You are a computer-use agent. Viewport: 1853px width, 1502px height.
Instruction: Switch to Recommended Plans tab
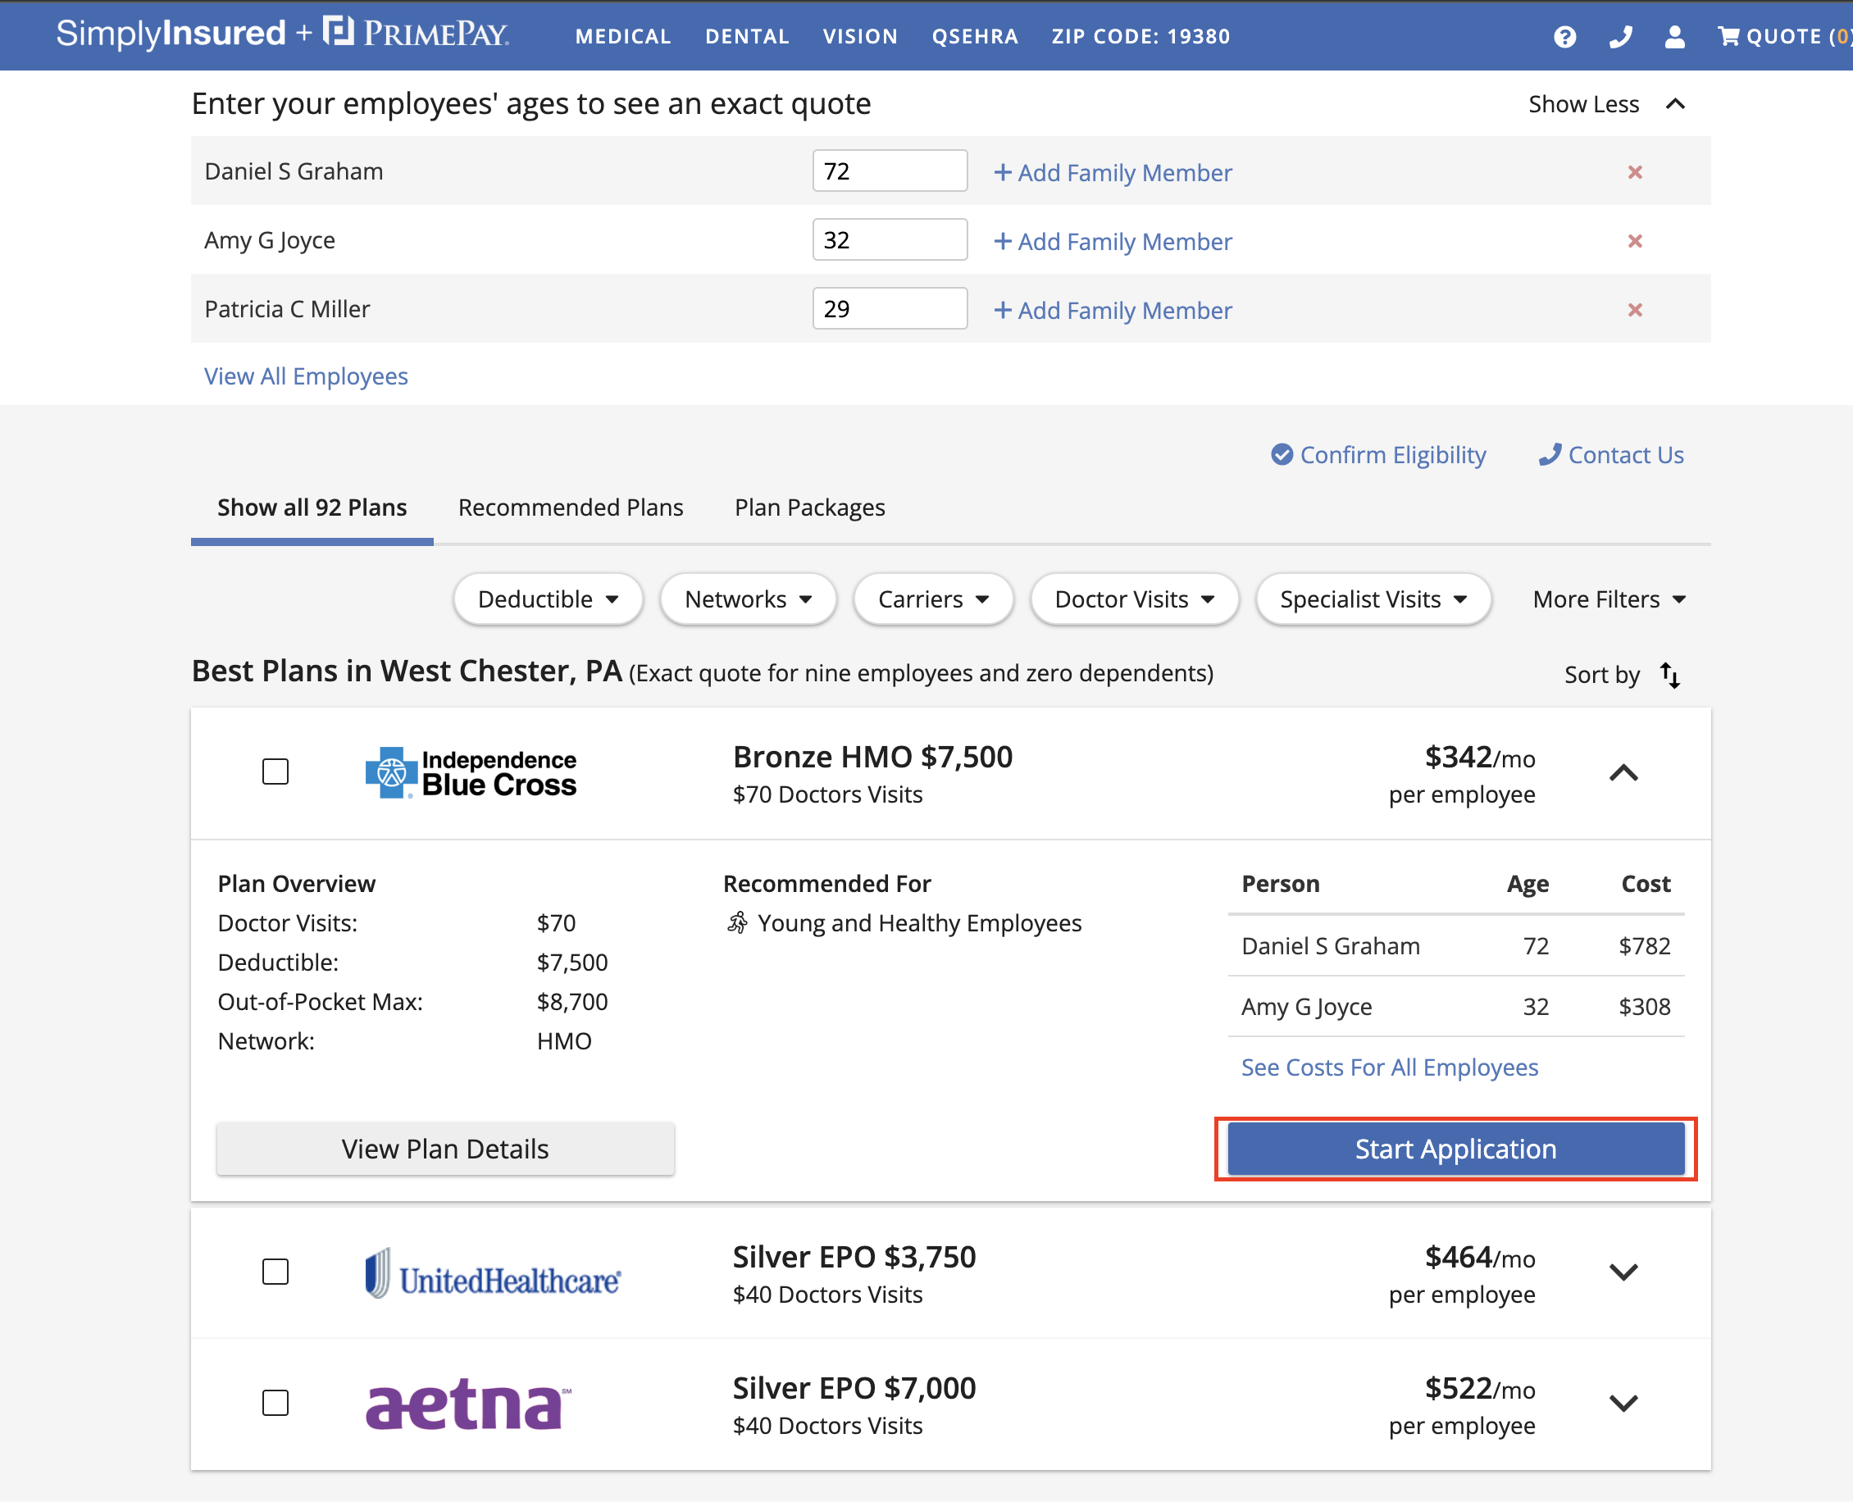tap(570, 507)
